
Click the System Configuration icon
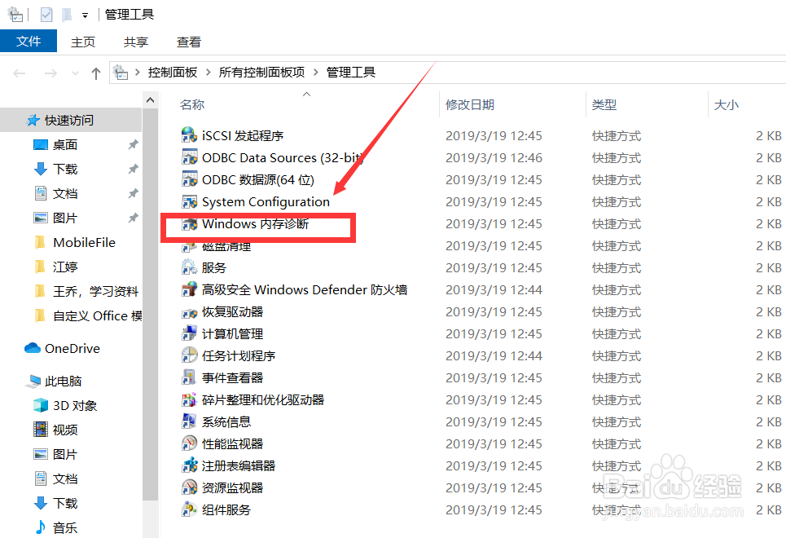coord(189,201)
